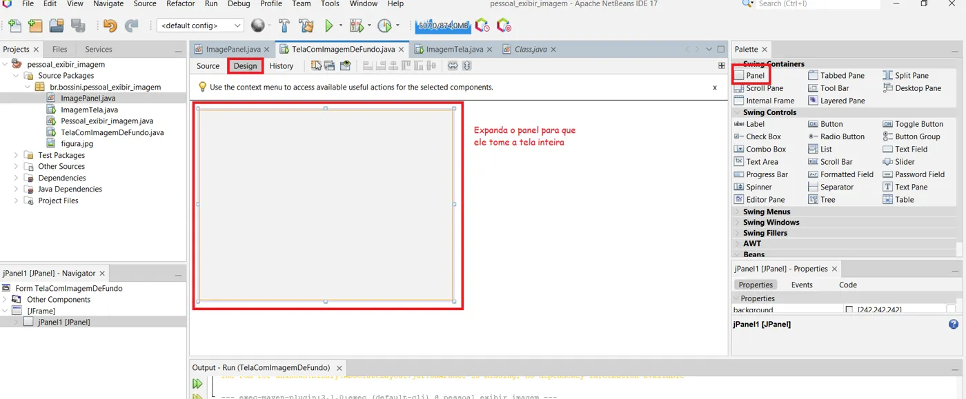Select Slider component in the Palette
The image size is (966, 399).
point(899,162)
